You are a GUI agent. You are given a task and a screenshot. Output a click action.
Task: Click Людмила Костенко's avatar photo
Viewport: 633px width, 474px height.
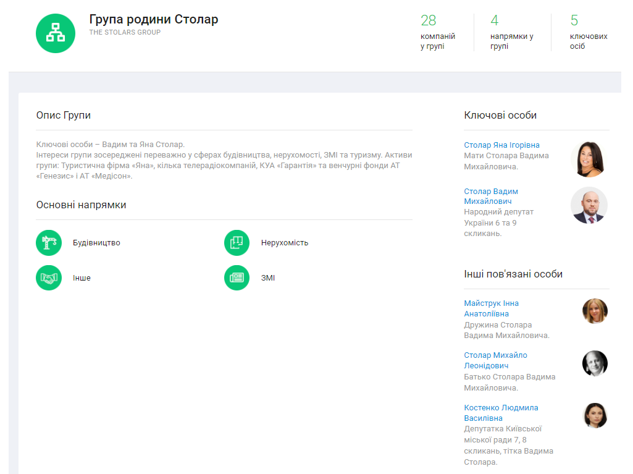(x=595, y=416)
